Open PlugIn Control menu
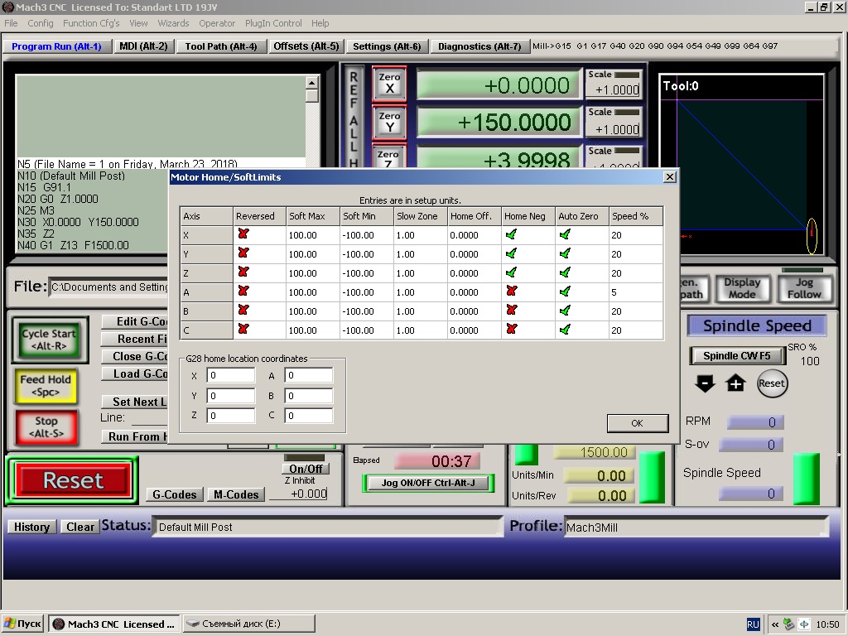This screenshot has height=636, width=848. [273, 23]
